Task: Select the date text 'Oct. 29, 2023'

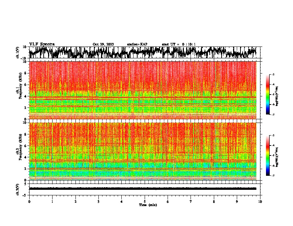Action: [103, 44]
